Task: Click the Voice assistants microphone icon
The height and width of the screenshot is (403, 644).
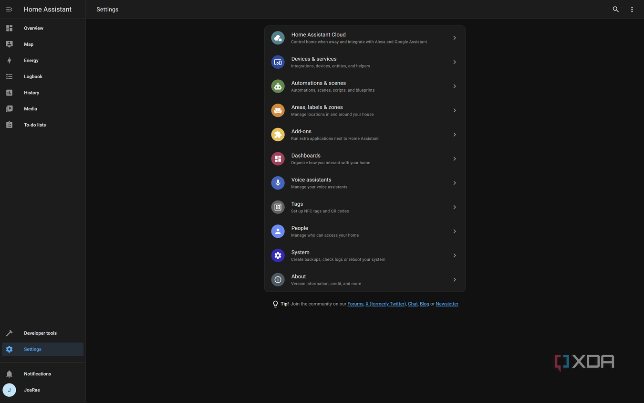Action: pos(278,183)
